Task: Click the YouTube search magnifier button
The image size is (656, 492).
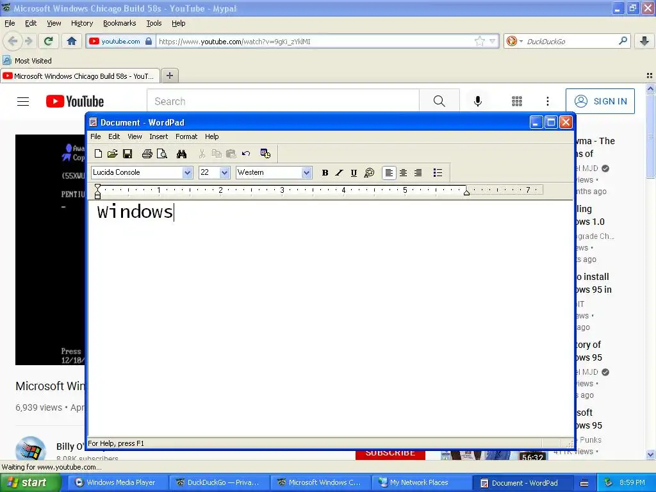Action: click(439, 101)
